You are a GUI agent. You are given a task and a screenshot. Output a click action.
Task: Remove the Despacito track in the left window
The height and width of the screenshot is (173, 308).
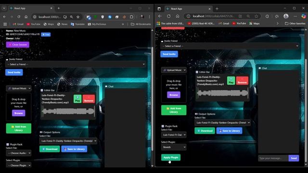click(89, 99)
